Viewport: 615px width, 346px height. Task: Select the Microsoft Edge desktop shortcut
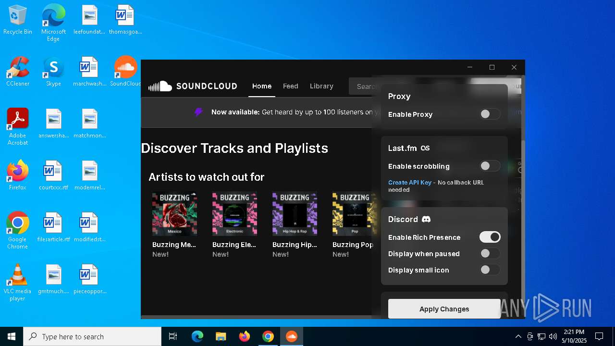tap(53, 23)
